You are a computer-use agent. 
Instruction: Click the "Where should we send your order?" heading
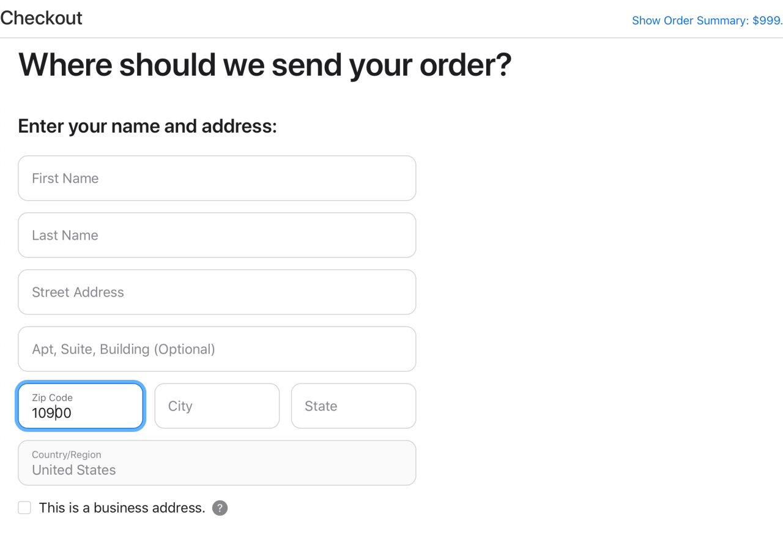click(x=265, y=65)
